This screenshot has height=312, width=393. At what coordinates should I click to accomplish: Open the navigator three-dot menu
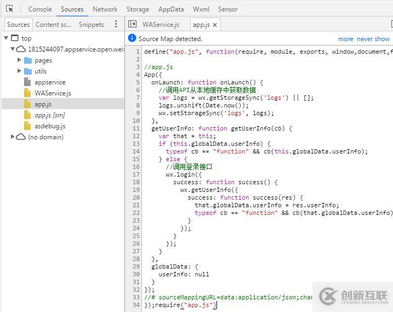(x=116, y=24)
